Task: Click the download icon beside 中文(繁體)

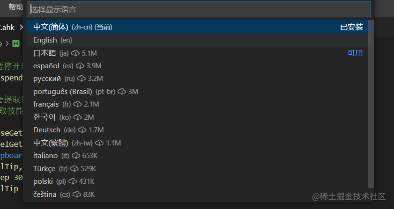Action: pos(100,143)
